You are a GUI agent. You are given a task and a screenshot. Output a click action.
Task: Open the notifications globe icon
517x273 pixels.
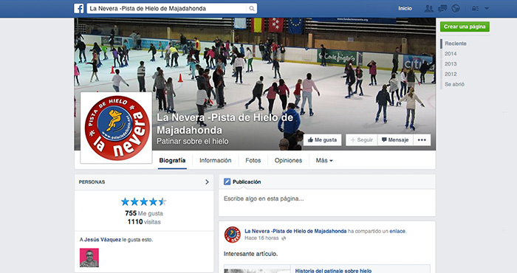pos(456,9)
